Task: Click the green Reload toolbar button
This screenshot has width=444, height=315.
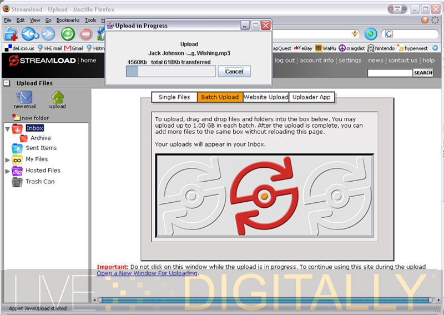Action: coord(68,34)
